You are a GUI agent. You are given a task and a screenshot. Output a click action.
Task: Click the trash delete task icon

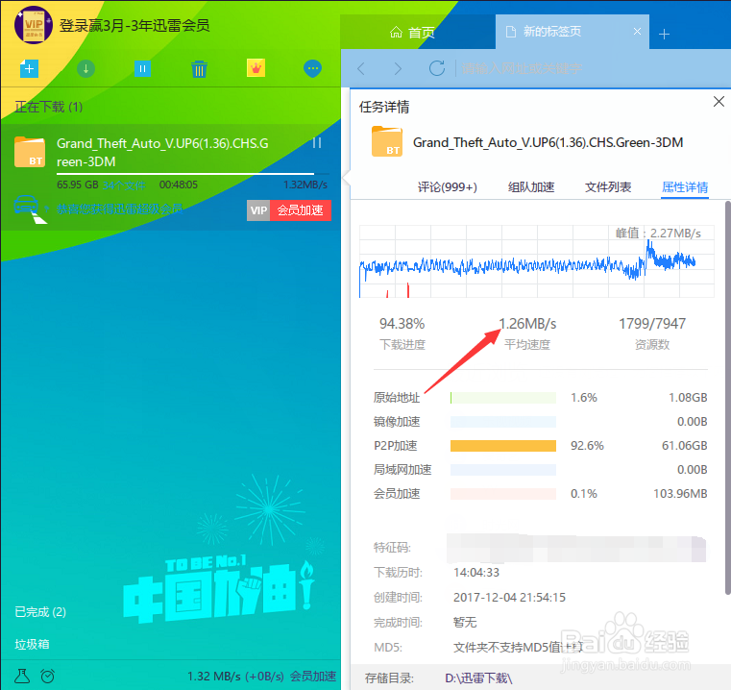click(199, 69)
